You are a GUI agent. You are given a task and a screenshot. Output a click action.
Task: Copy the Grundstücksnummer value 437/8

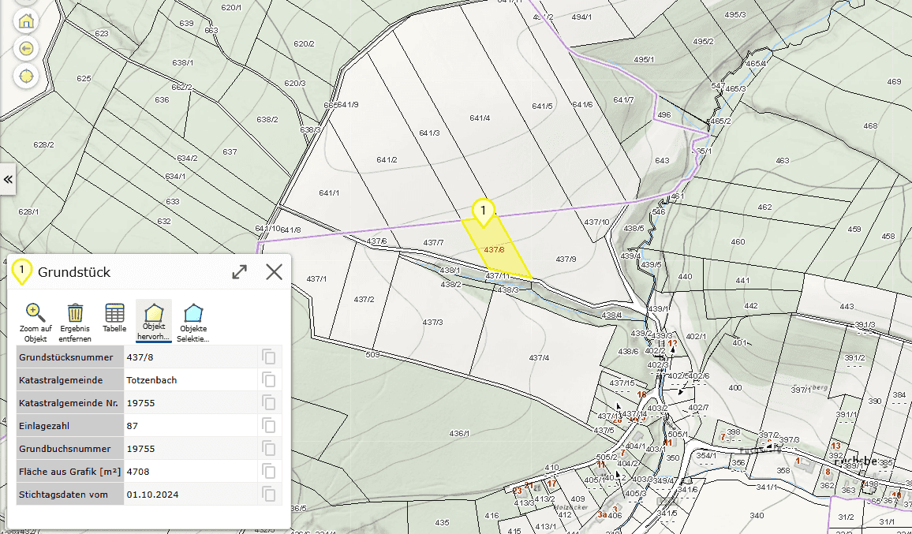[x=269, y=357]
